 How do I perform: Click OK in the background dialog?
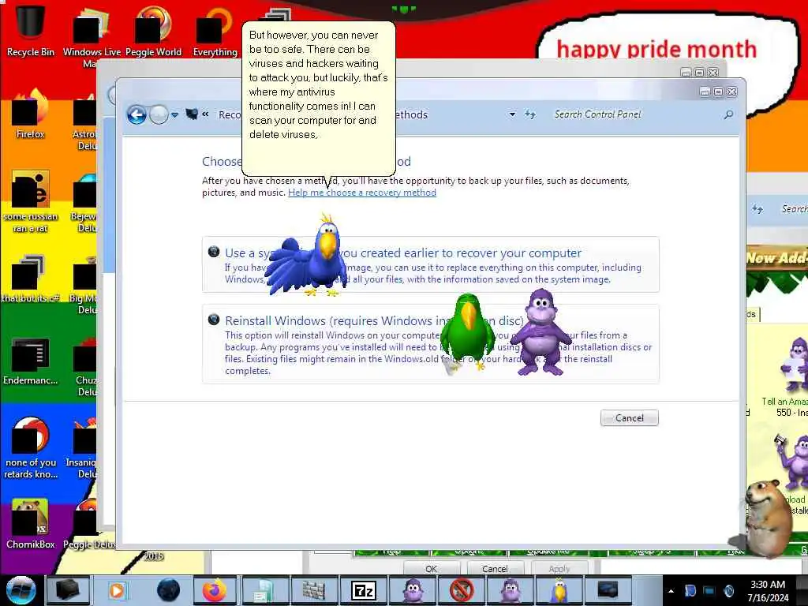coord(432,568)
